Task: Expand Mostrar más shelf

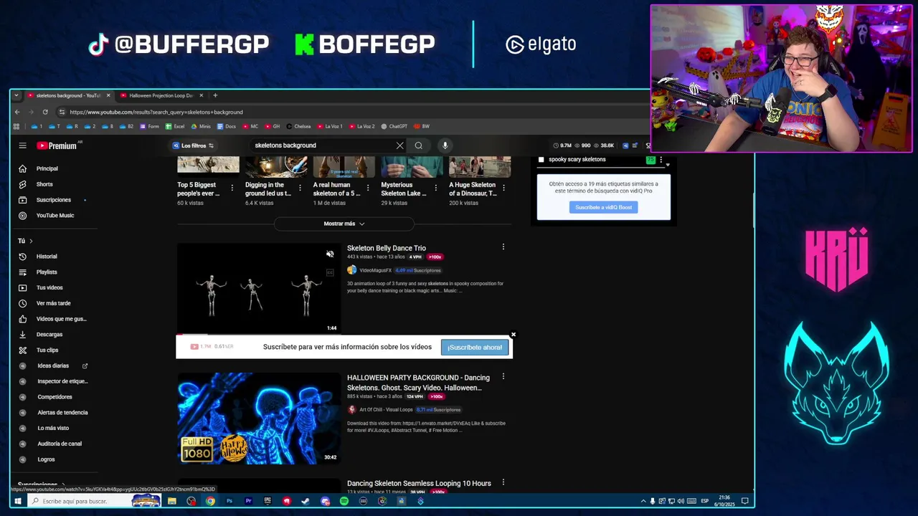Action: 344,224
